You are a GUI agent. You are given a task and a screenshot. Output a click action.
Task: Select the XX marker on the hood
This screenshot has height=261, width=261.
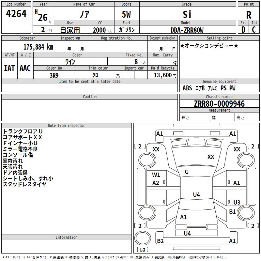pos(211,157)
